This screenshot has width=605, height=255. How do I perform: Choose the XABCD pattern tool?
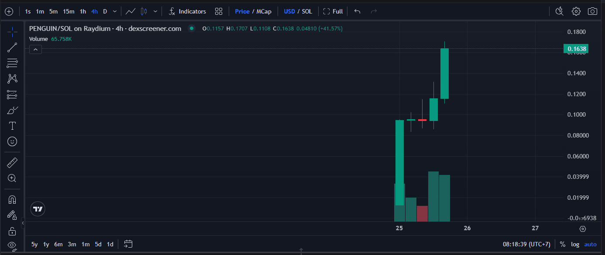pyautogui.click(x=12, y=78)
